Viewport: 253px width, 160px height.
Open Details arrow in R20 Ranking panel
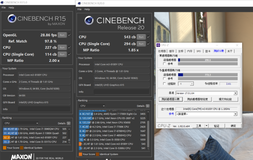(x=148, y=106)
